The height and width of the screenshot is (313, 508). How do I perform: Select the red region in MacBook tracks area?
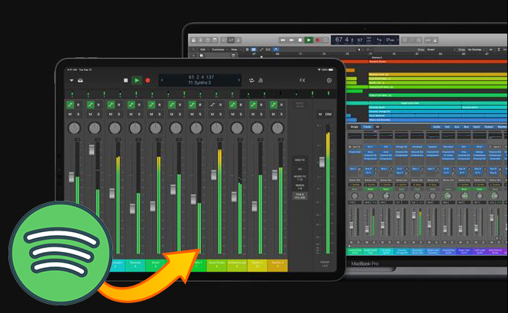point(425,61)
